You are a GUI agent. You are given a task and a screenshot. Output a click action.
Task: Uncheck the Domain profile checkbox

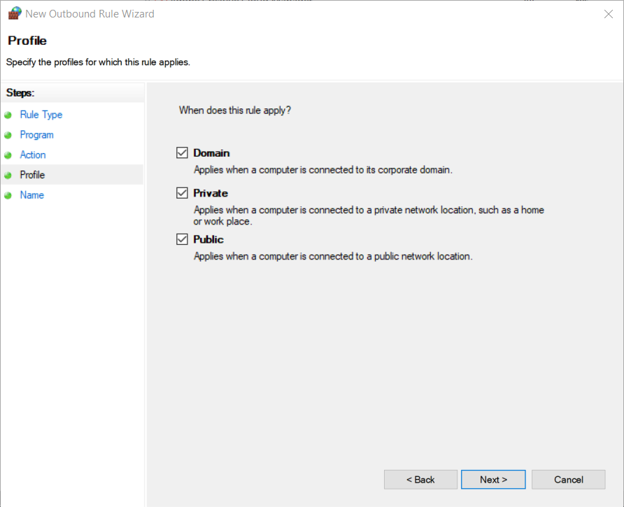(x=182, y=153)
